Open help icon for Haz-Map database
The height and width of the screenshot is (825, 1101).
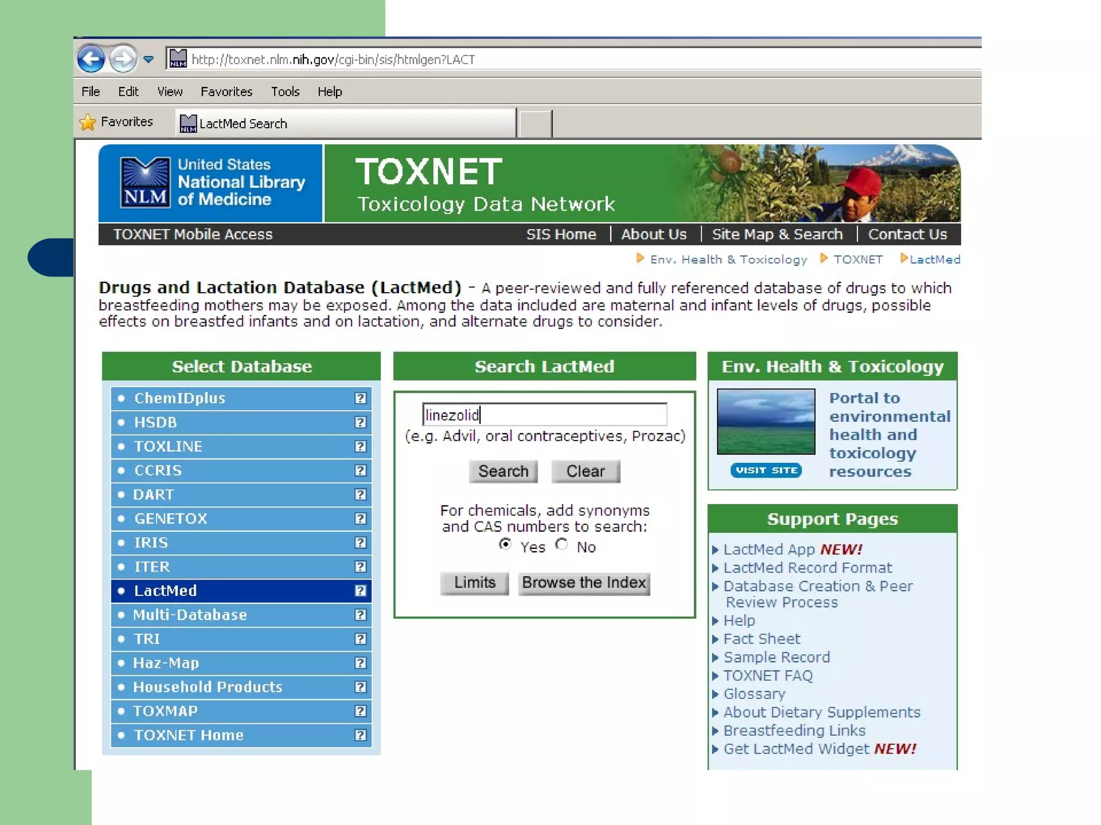pos(360,663)
